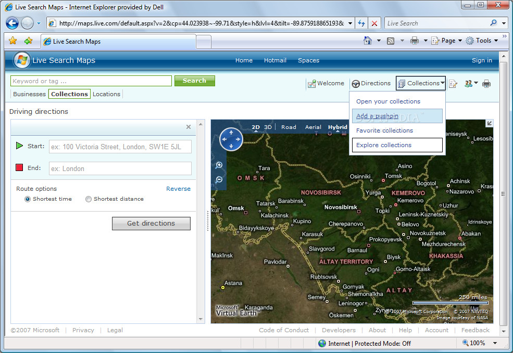Viewport: 513px width, 353px height.
Task: Click the browser Forward arrow button
Action: pos(27,23)
